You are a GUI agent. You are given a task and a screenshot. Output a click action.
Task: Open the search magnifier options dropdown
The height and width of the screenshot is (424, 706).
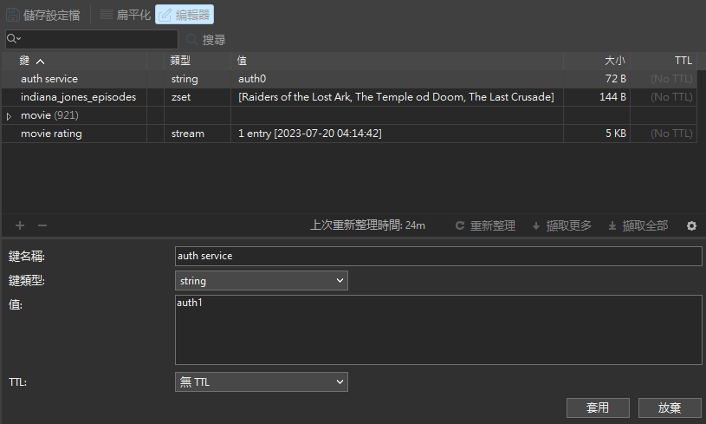14,39
